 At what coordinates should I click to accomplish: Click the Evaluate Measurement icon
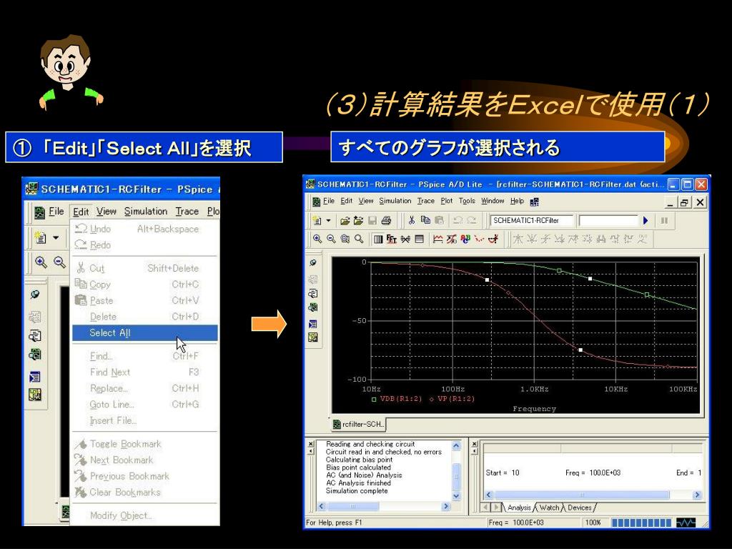click(x=452, y=239)
